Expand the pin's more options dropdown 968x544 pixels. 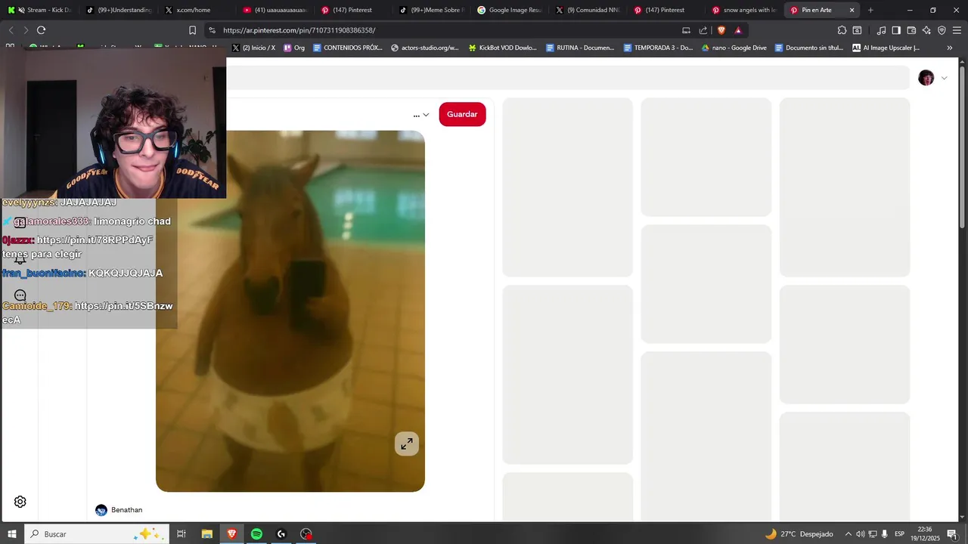(421, 115)
